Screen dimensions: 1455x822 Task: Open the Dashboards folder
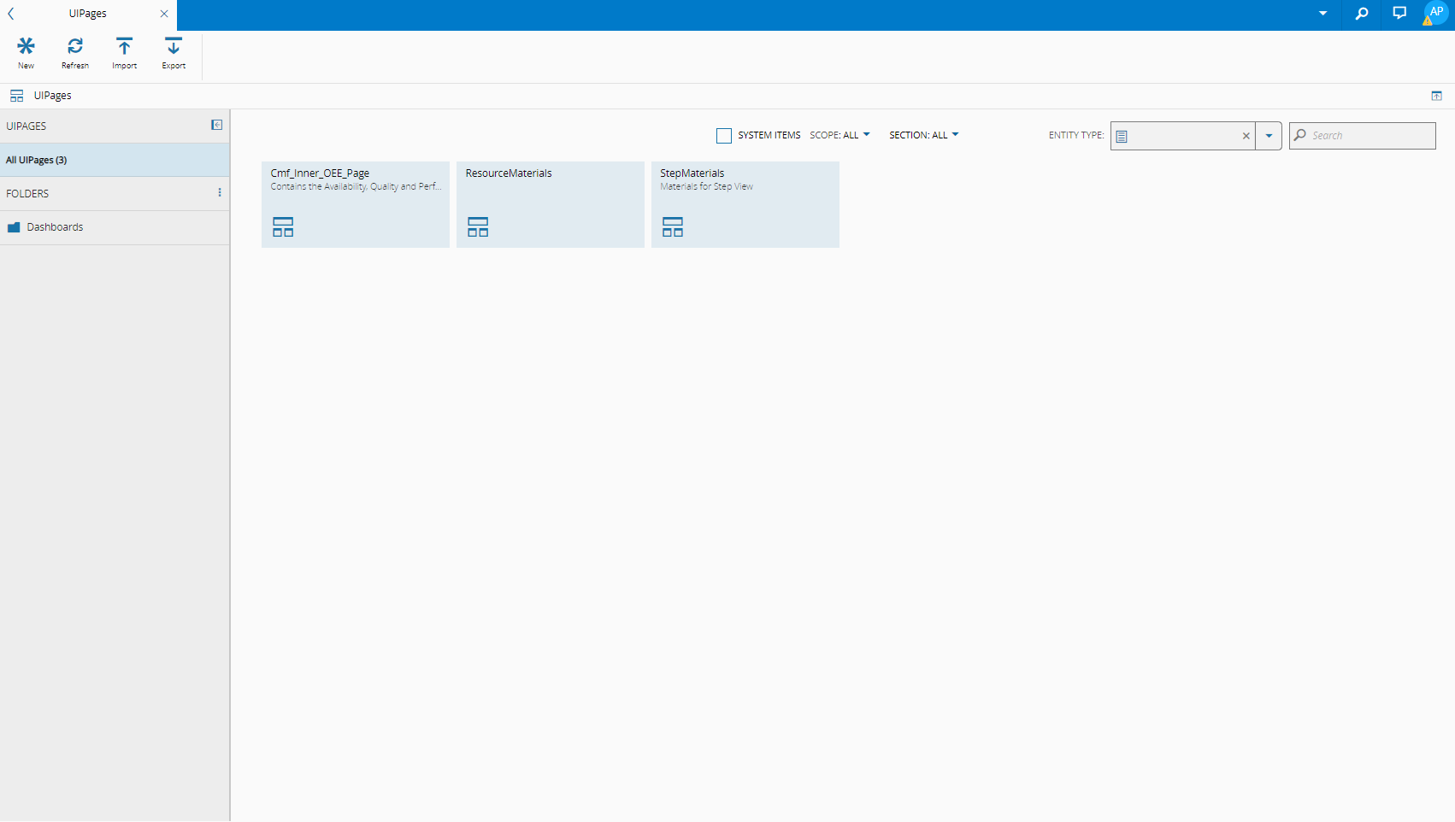[115, 227]
